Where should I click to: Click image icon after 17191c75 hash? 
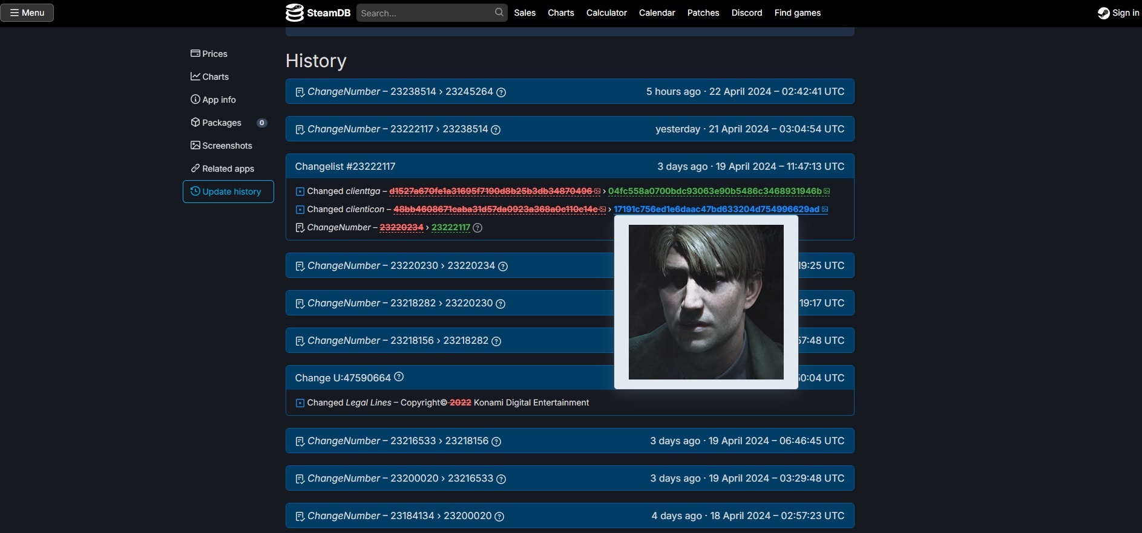point(825,210)
